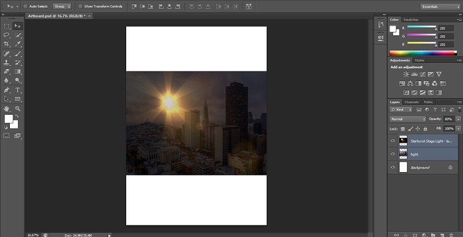The height and width of the screenshot is (237, 463).
Task: Select the Dodge tool
Action: pyautogui.click(x=18, y=80)
